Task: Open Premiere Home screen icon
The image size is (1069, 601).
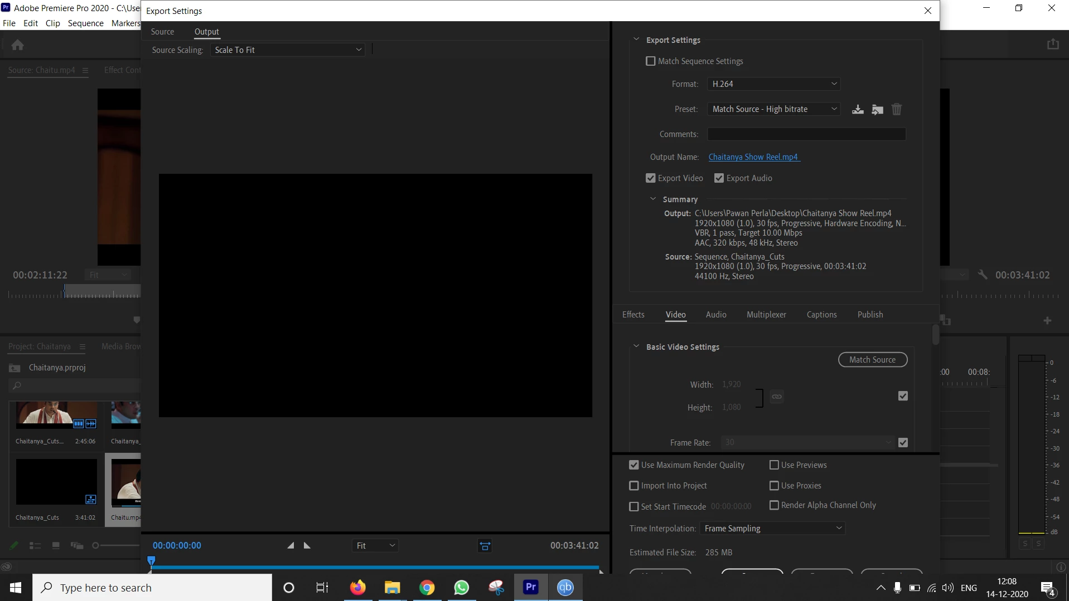Action: click(x=18, y=45)
